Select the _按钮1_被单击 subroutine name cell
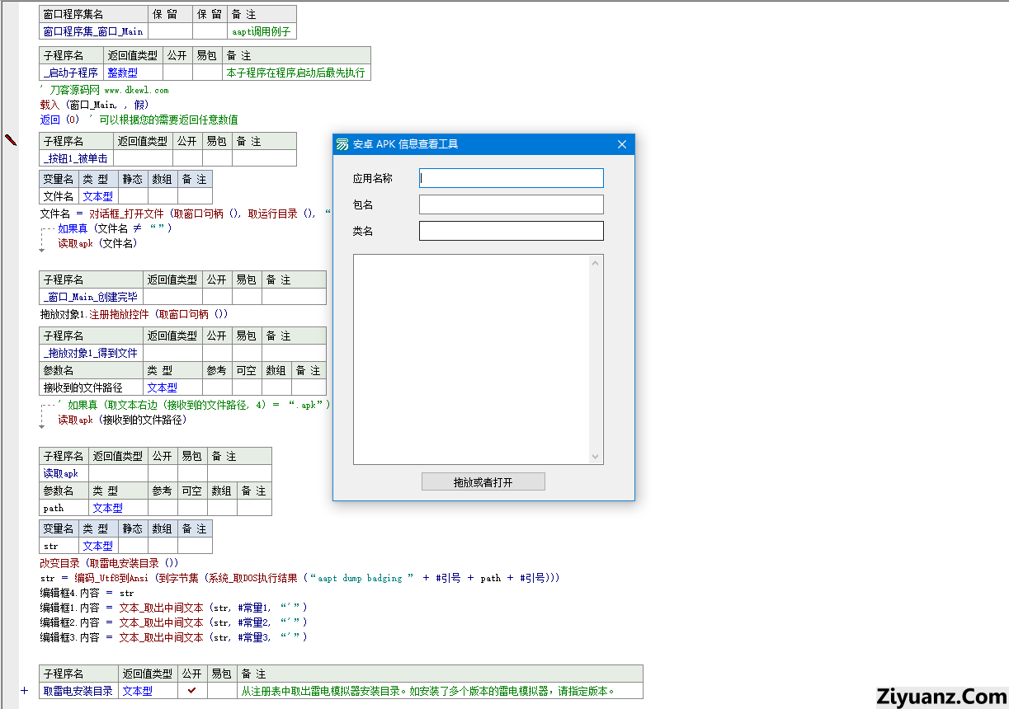This screenshot has height=709, width=1009. click(x=76, y=158)
